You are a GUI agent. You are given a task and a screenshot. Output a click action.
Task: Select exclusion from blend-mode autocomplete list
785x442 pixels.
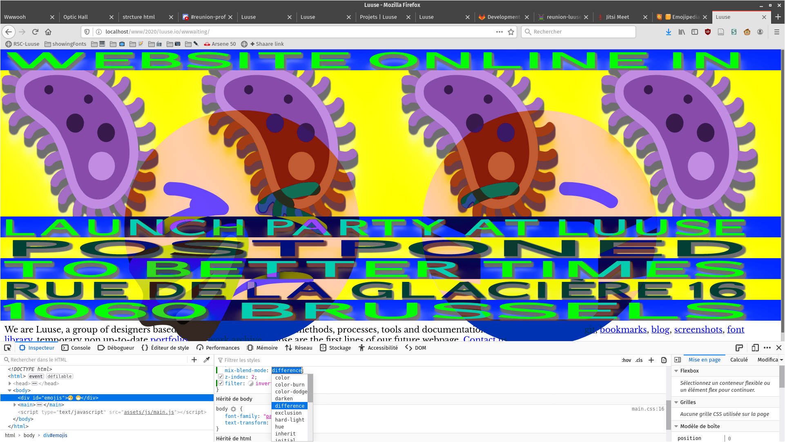coord(288,413)
